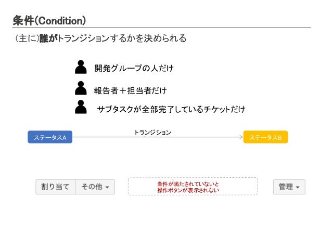This screenshot has width=332, height=249.
Task: Click the arrowhead pointing to ステータスB
Action: [241, 137]
